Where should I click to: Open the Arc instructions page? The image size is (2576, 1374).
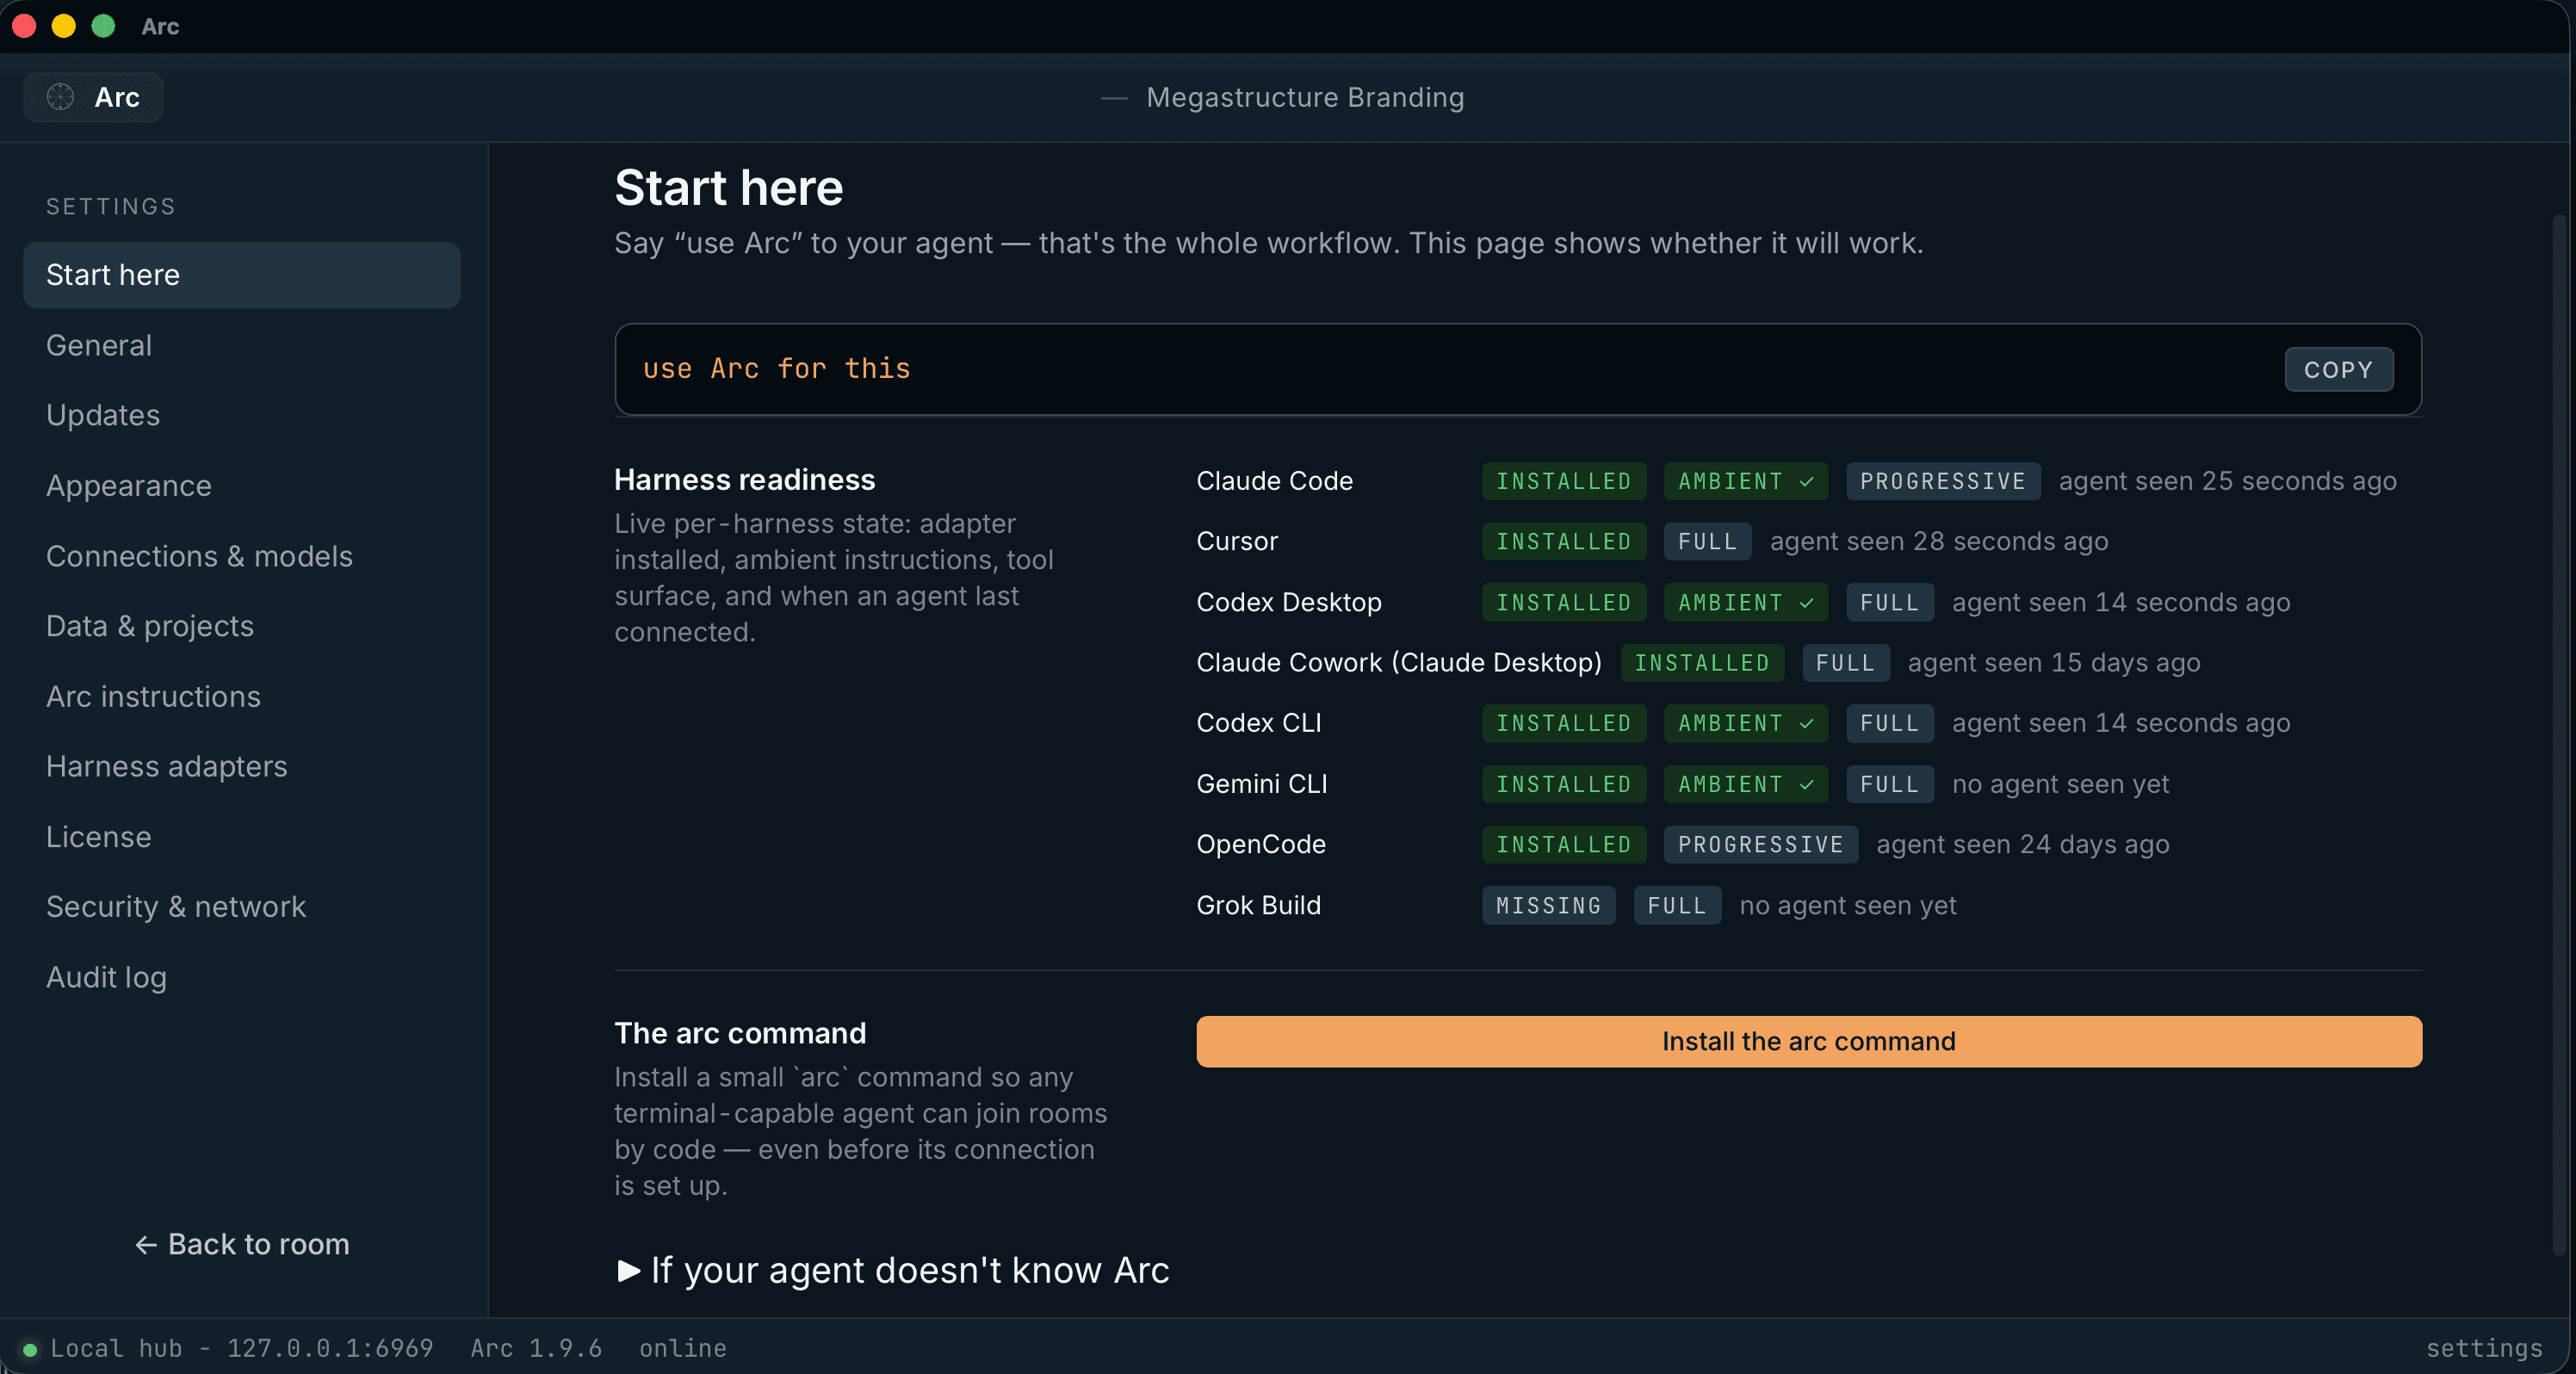click(241, 696)
